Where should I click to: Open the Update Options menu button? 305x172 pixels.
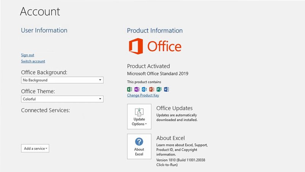pos(139,116)
